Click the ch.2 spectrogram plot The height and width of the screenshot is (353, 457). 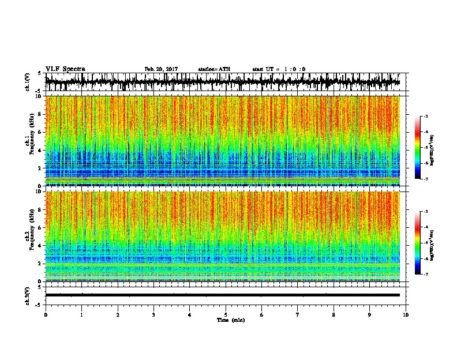(x=222, y=236)
